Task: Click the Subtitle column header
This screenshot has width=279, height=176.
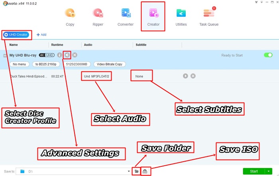Action: [x=141, y=45]
